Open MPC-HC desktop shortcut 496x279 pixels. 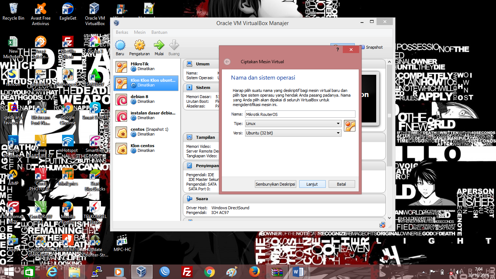[122, 243]
